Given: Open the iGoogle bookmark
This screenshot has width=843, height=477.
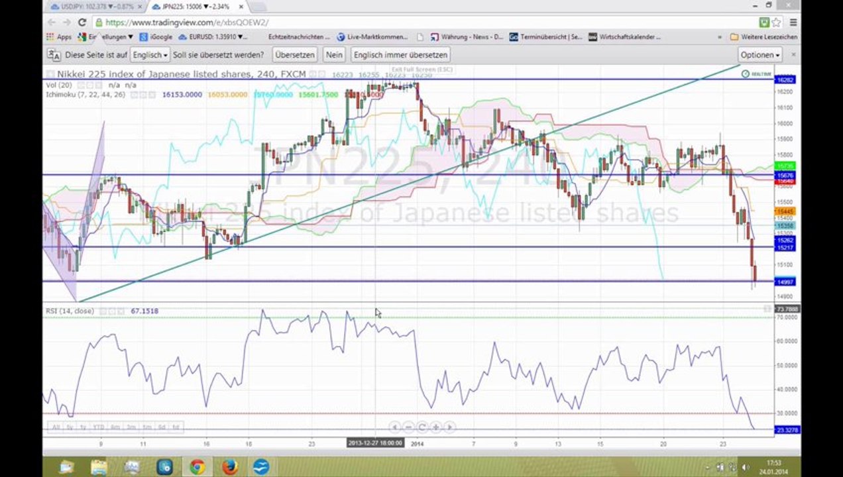Looking at the screenshot, I should (x=156, y=37).
